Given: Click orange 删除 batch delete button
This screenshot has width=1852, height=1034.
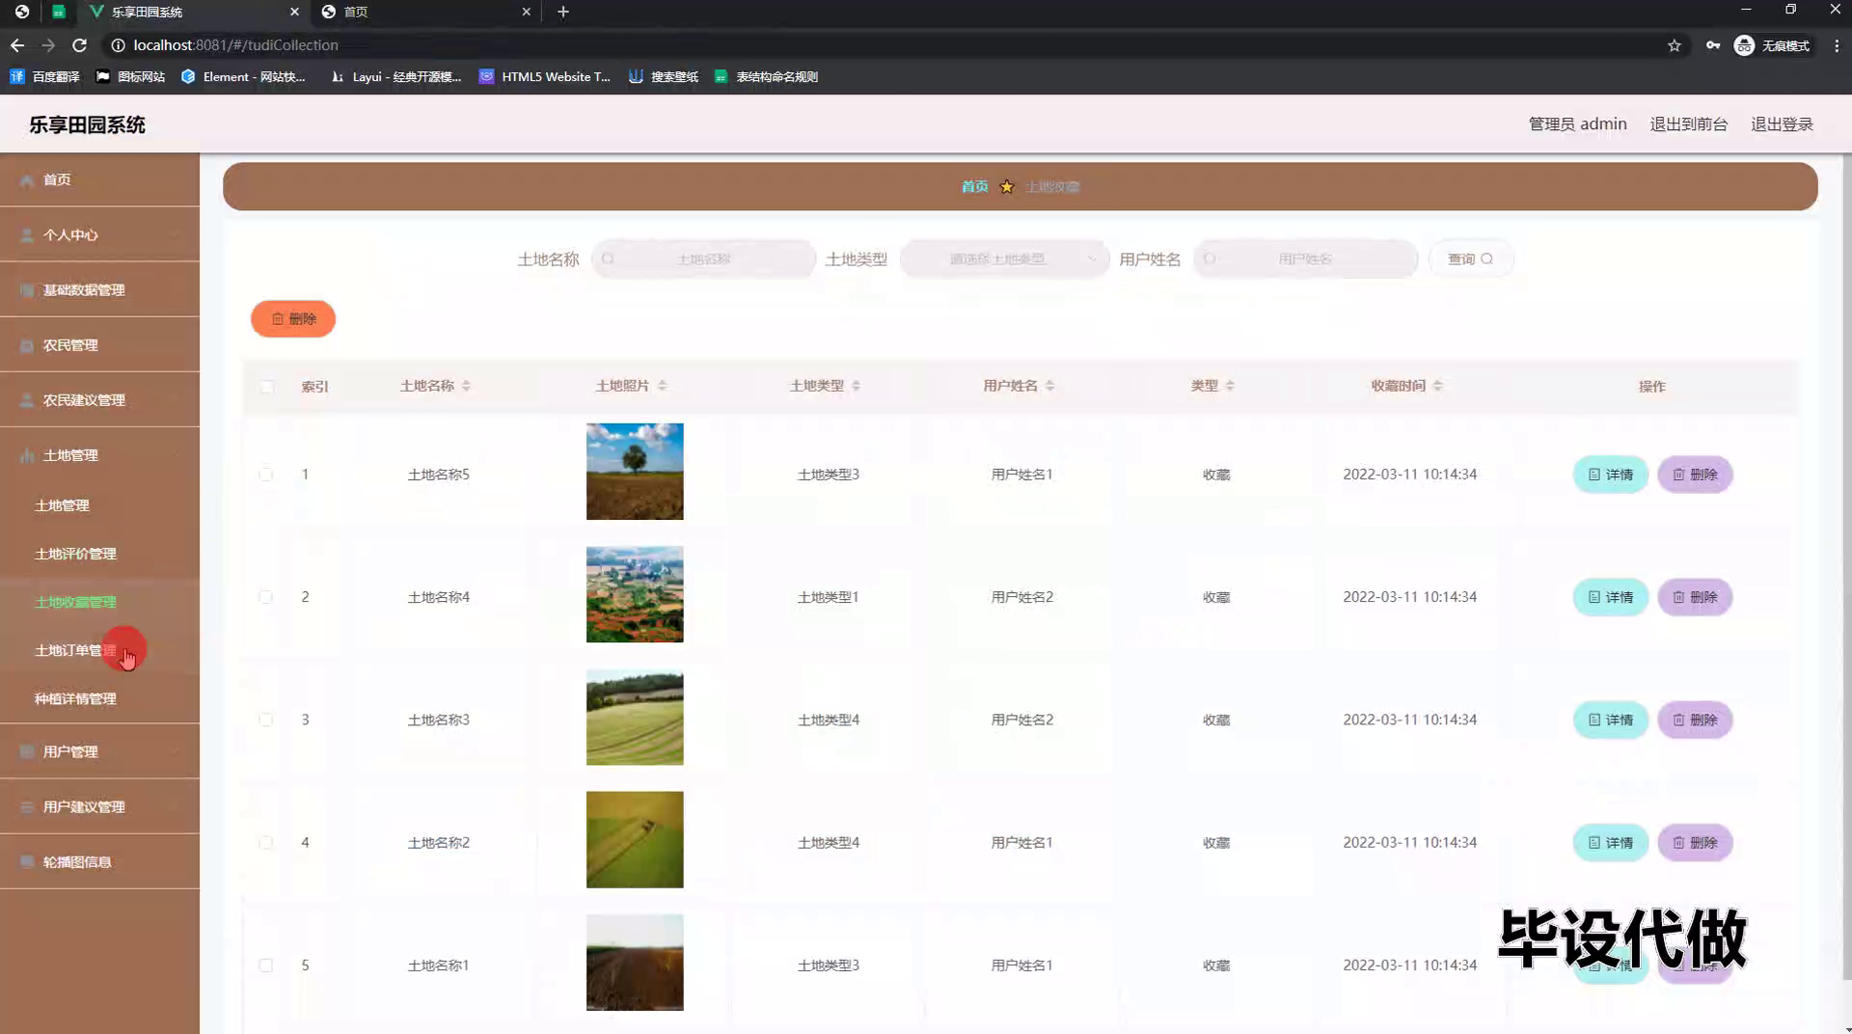Looking at the screenshot, I should click(x=293, y=319).
